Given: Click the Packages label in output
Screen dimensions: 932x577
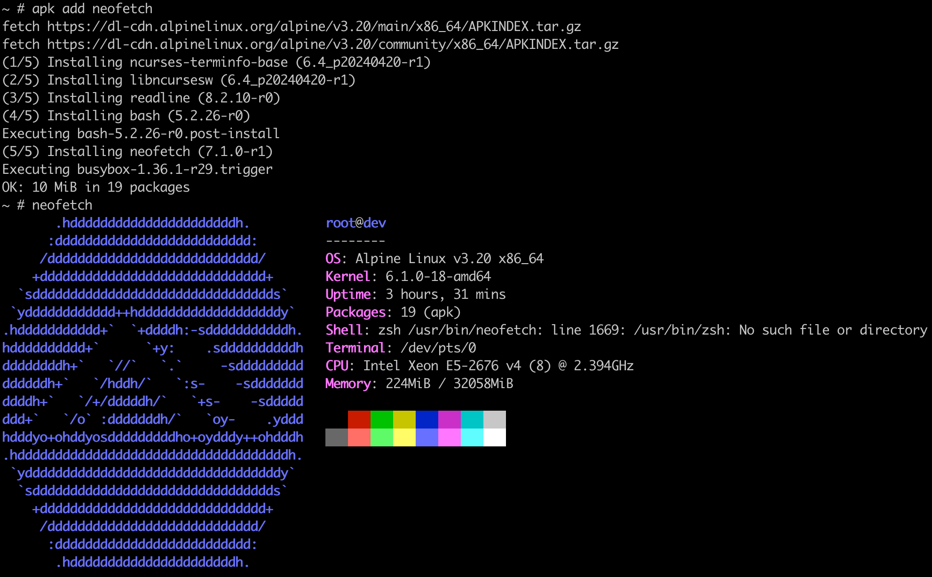Looking at the screenshot, I should (x=355, y=312).
